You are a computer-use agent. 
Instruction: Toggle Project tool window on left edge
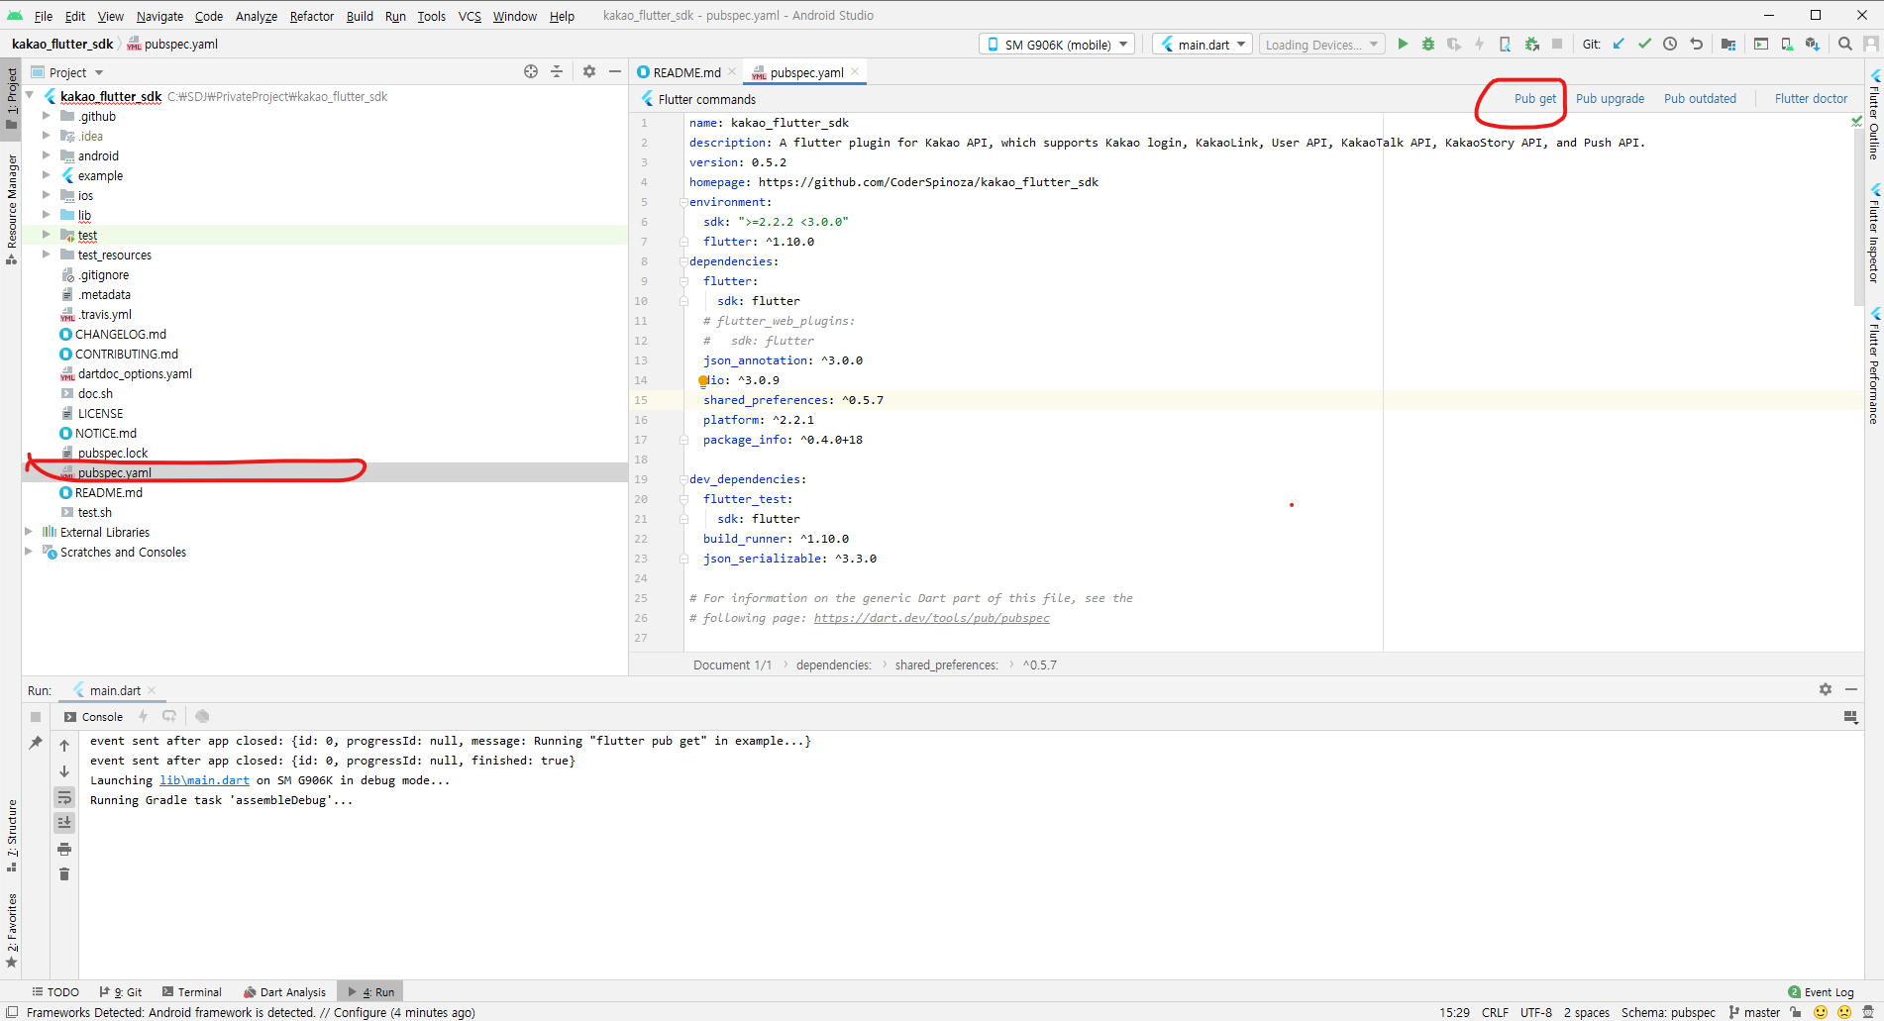tap(11, 98)
